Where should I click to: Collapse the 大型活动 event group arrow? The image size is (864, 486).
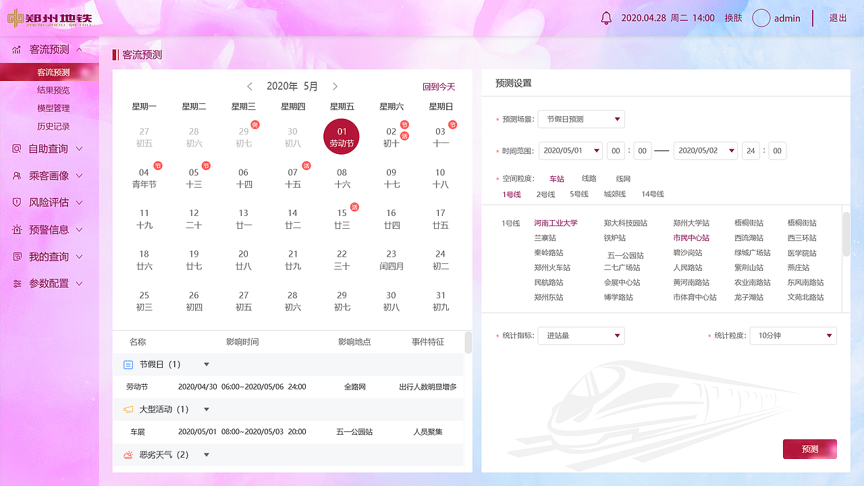coord(207,410)
